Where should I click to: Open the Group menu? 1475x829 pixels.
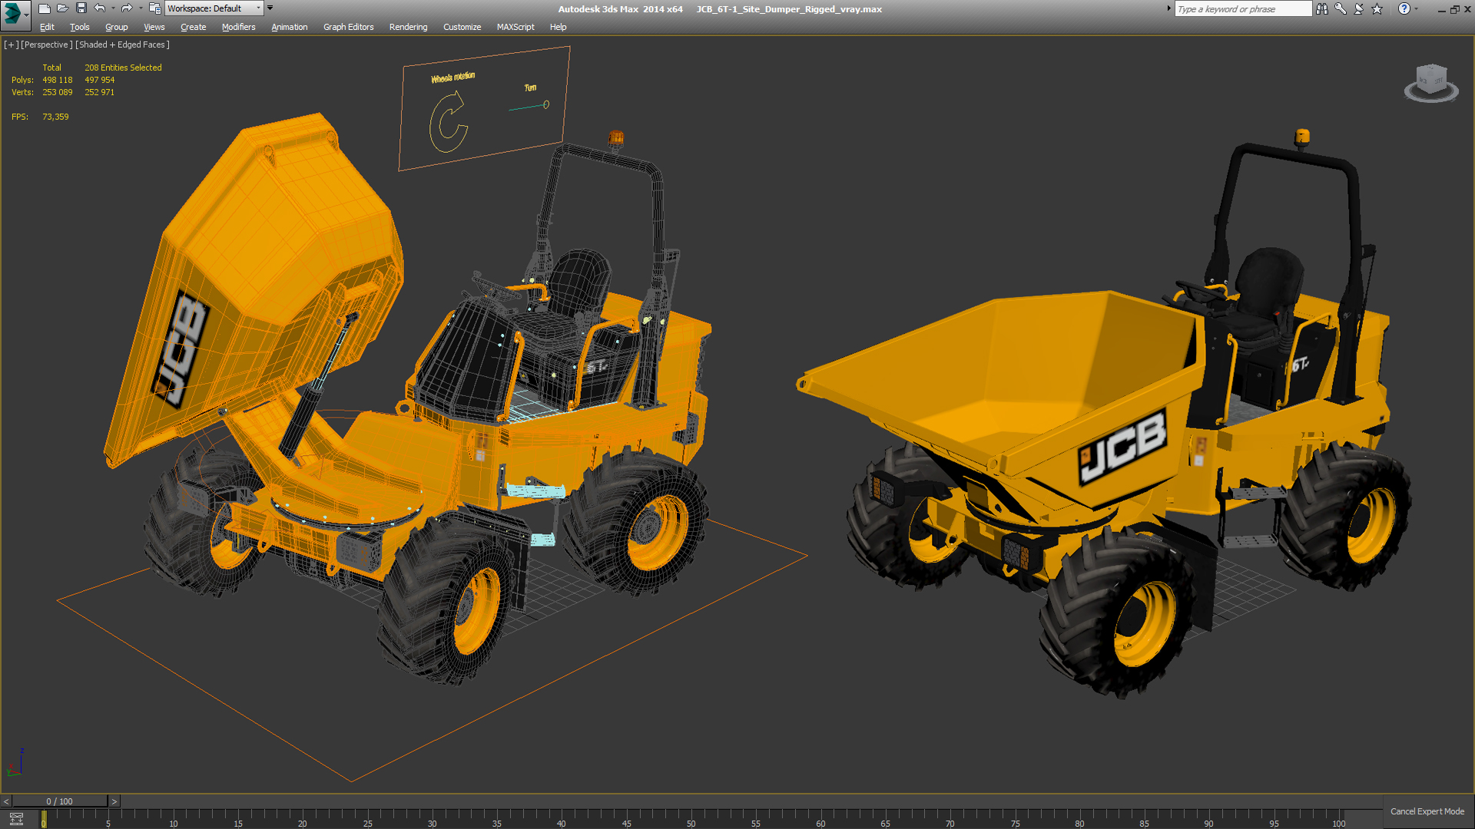tap(117, 27)
